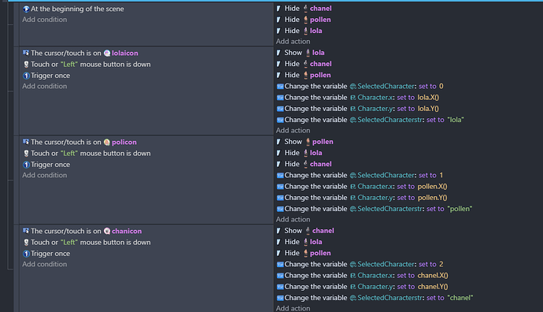Click the lola sprite thumbnail in 'Show lola'
The height and width of the screenshot is (312, 543).
(308, 53)
